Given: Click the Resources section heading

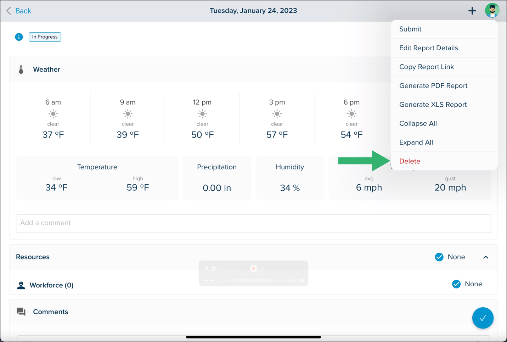Looking at the screenshot, I should [33, 257].
